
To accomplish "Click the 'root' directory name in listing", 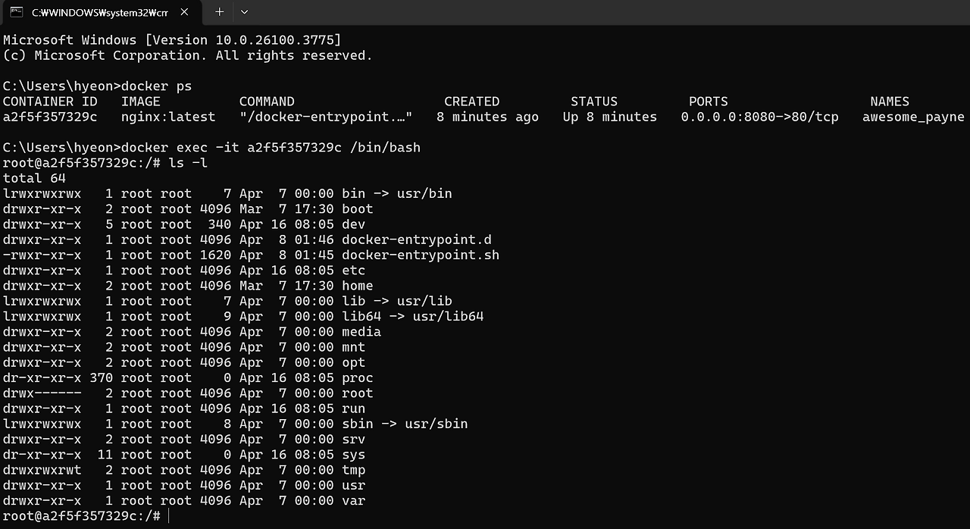I will (x=358, y=393).
